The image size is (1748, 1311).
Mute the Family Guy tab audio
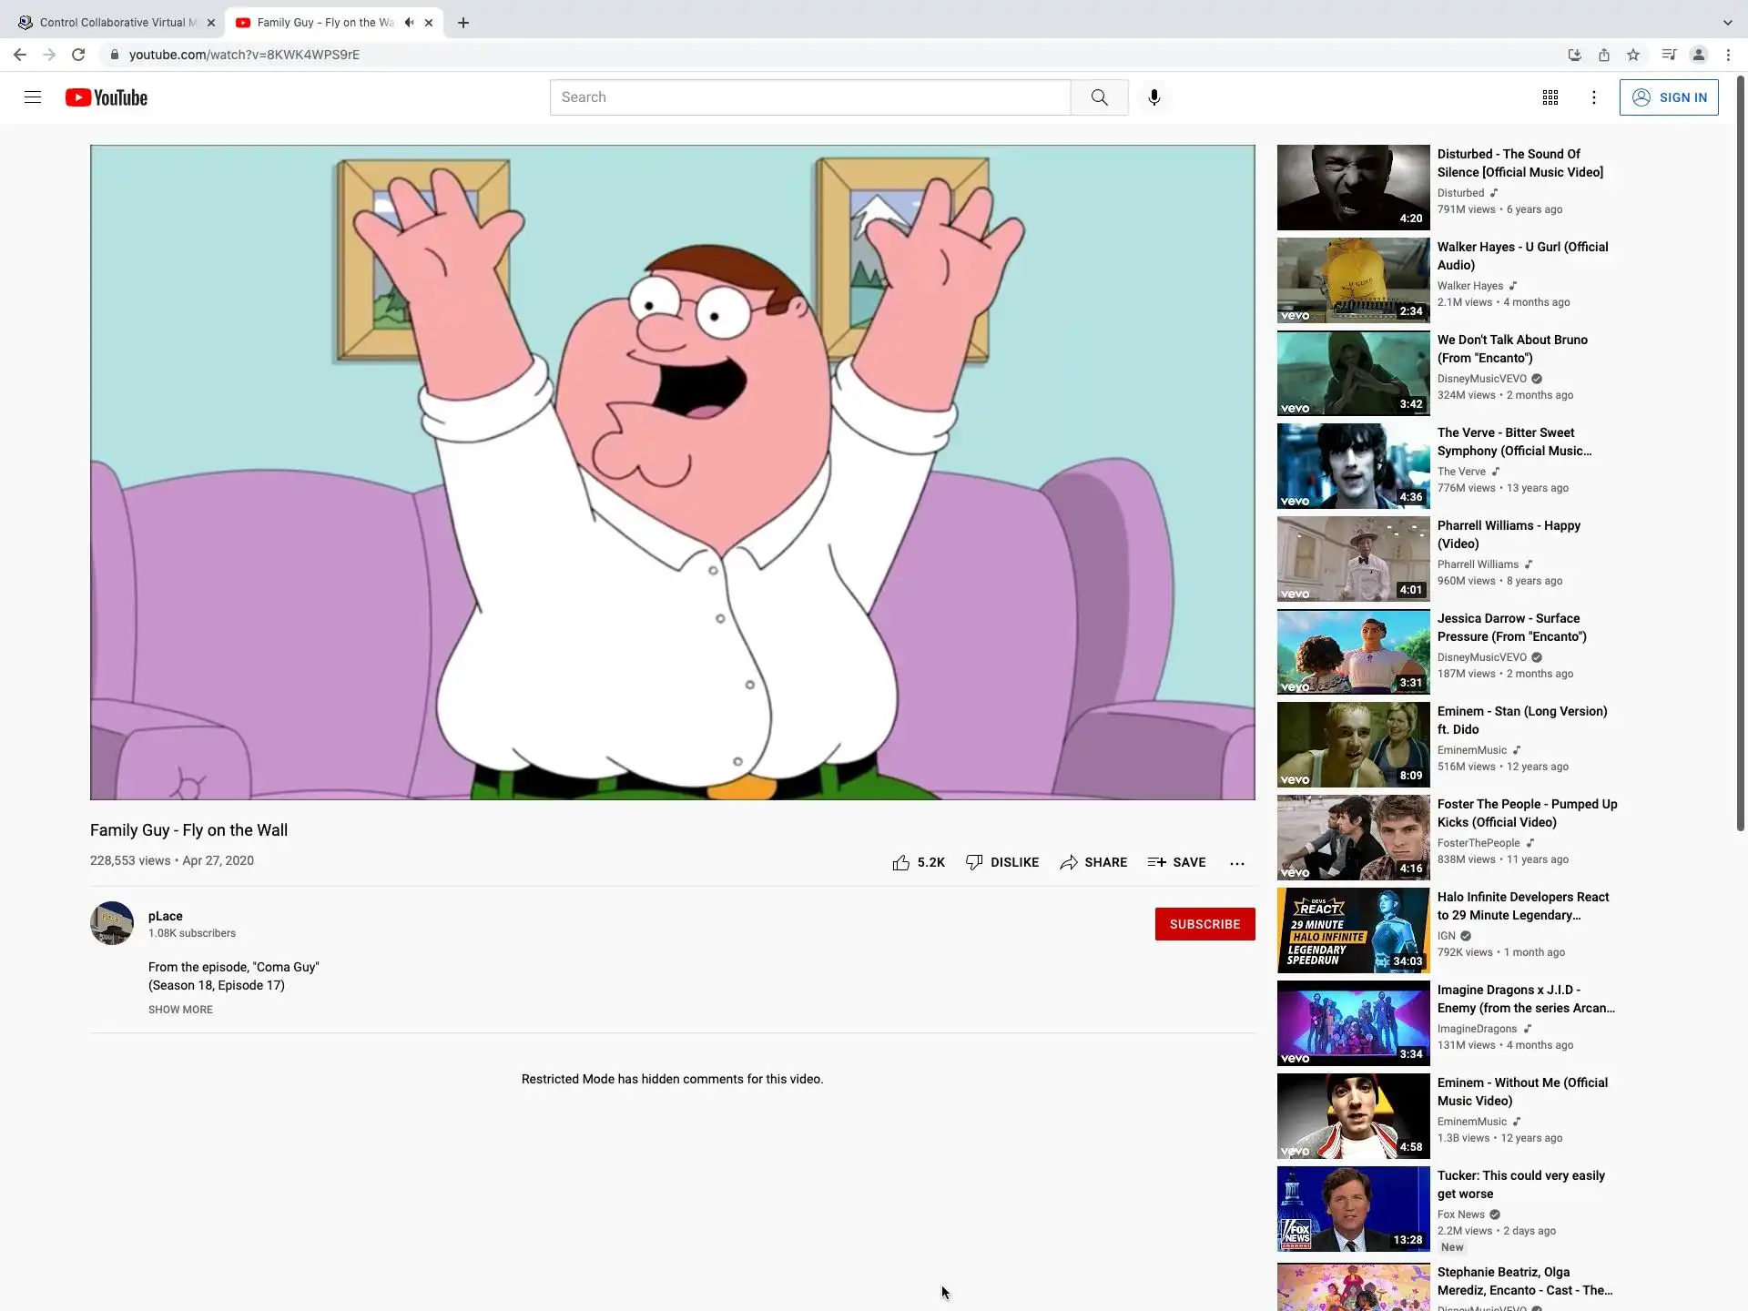pos(410,23)
